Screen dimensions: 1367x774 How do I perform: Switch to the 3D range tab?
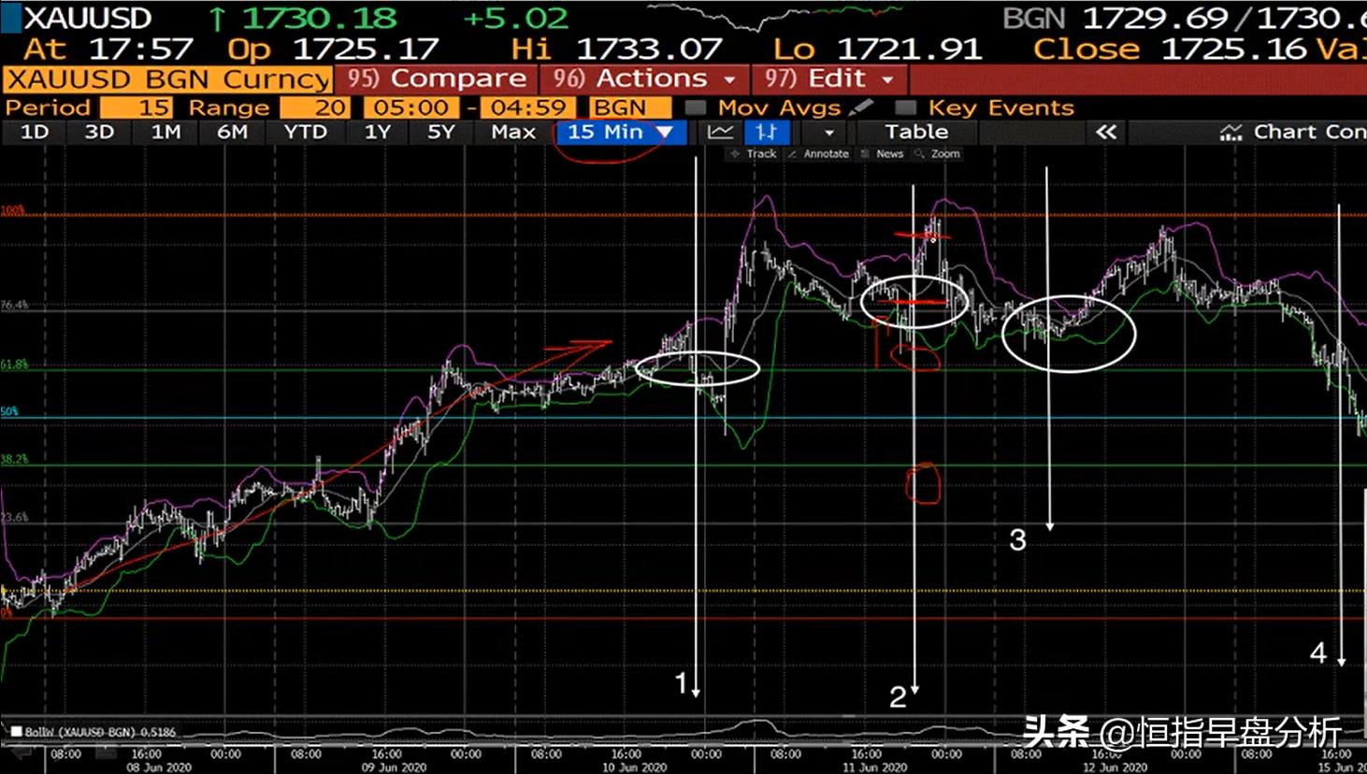(99, 132)
